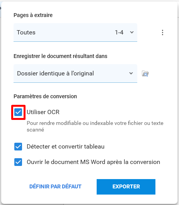
Task: Disable the Utiliser OCR checkbox
Action: pos(18,112)
